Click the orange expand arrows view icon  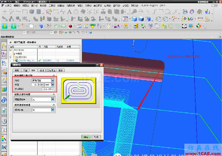point(125,19)
